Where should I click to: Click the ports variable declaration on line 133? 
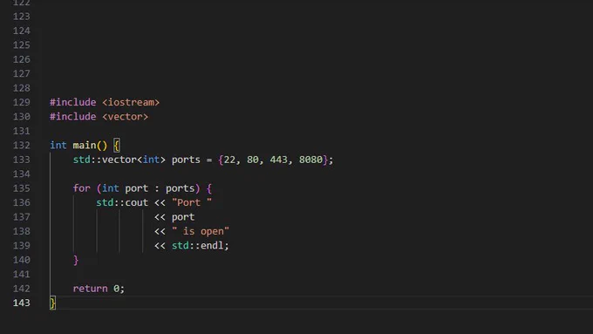[x=186, y=160]
